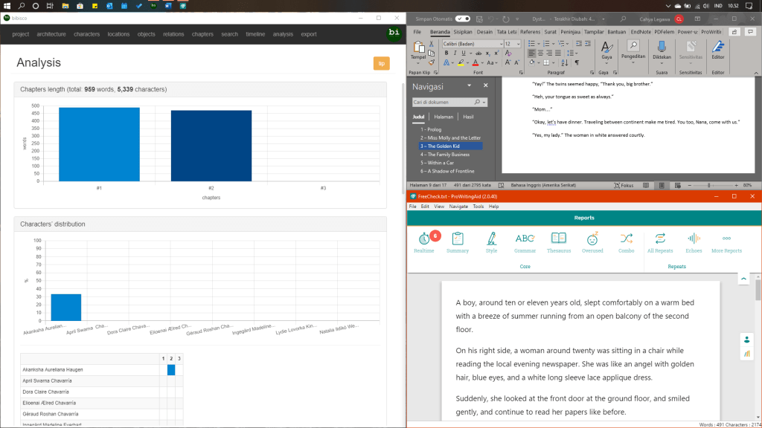Viewport: 762px width, 428px height.
Task: Click the Cari di dokumen search field
Action: (446, 102)
